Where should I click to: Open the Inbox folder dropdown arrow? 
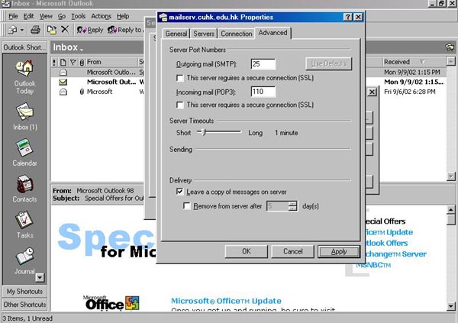82,49
